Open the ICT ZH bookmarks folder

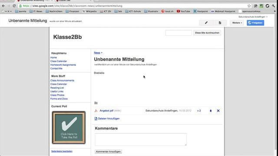coord(106,11)
